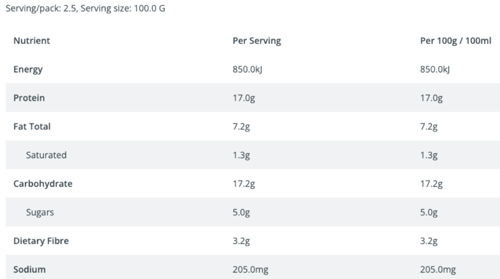
Task: Select the Energy row label
Action: (27, 69)
